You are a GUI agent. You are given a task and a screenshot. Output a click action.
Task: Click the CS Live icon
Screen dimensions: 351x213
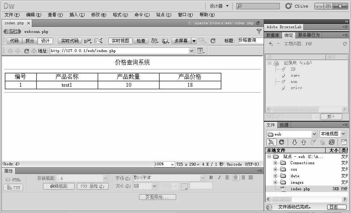pyautogui.click(x=289, y=6)
